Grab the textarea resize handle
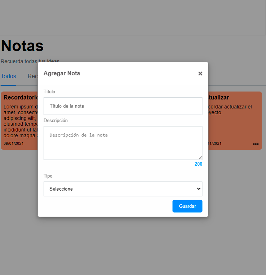The image size is (266, 275). 200,158
